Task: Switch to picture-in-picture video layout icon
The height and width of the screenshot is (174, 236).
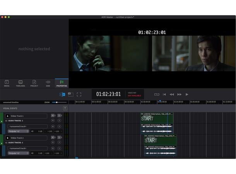Action: pos(70,94)
